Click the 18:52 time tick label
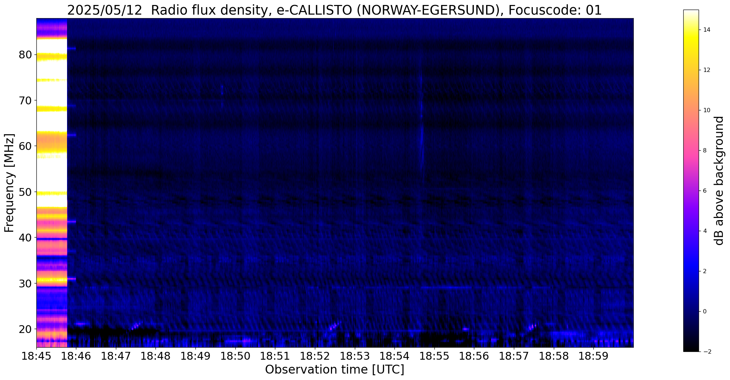This screenshot has height=380, width=730. [315, 356]
